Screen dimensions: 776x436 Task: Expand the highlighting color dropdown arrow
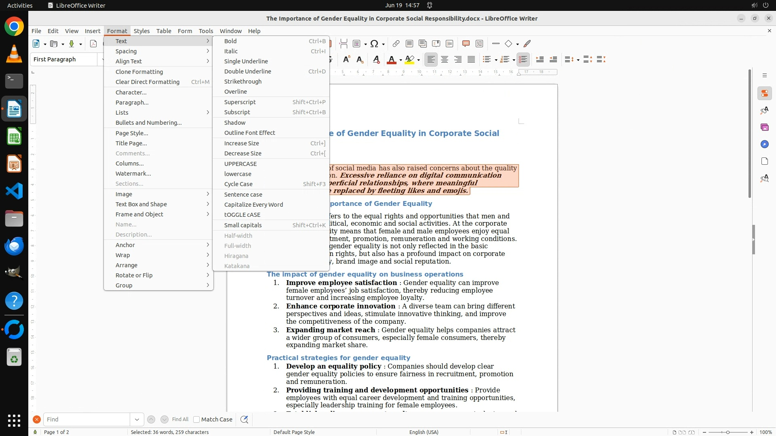point(418,60)
